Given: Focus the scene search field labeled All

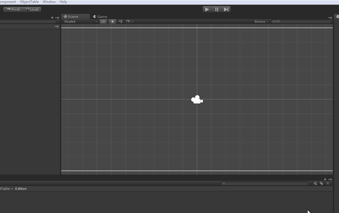Looking at the screenshot, I should pyautogui.click(x=301, y=21).
